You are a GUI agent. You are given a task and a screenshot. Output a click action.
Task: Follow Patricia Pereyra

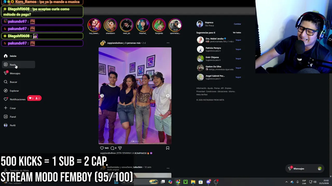point(238,49)
